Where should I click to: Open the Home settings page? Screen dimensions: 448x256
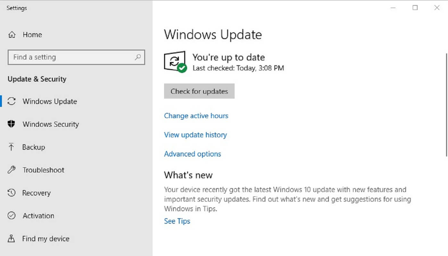pos(32,35)
